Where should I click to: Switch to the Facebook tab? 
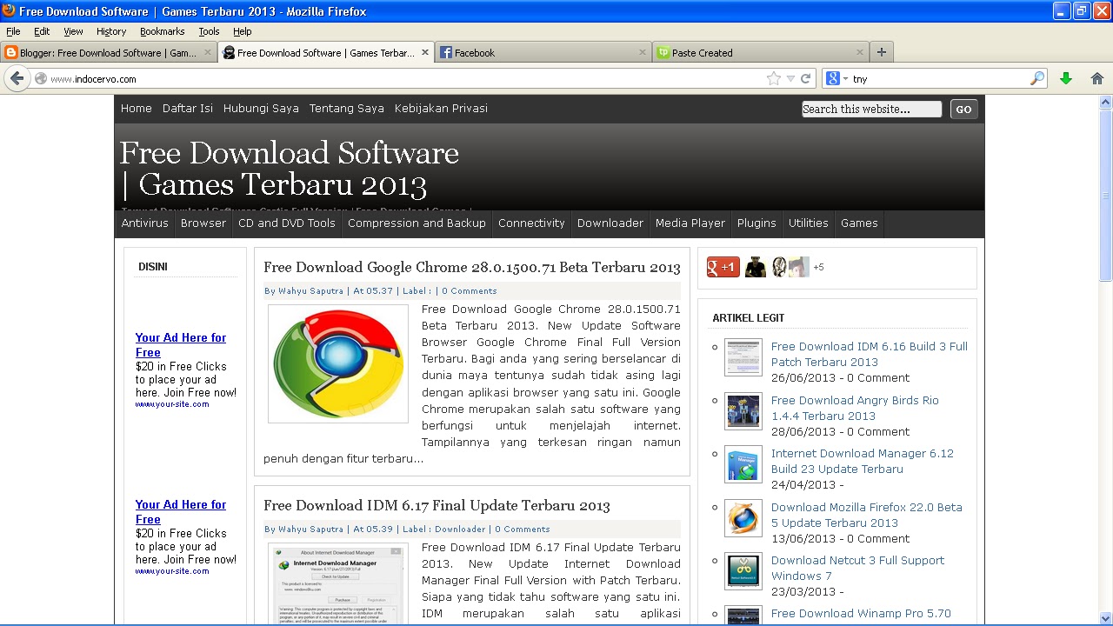coord(543,52)
